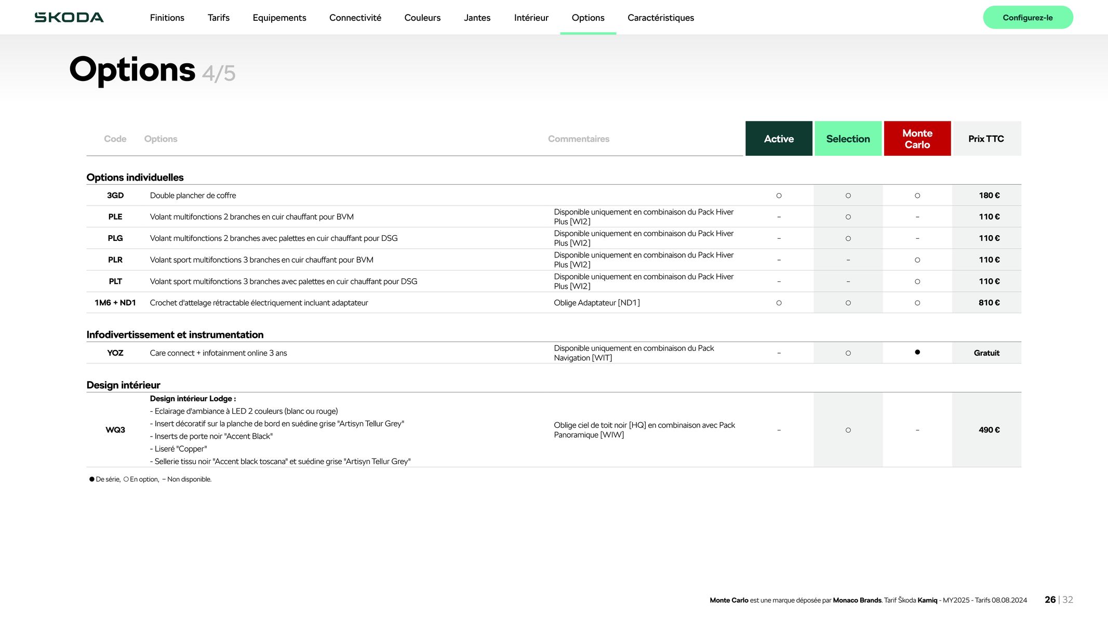Expand the Options individuelles section
The image size is (1108, 623).
(135, 177)
